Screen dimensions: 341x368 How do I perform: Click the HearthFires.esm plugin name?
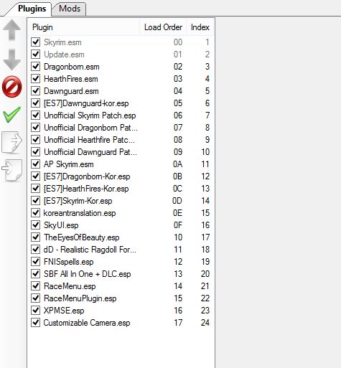[71, 79]
